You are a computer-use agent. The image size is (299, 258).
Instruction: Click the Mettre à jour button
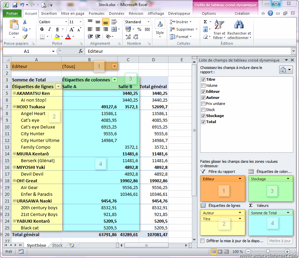tap(280, 241)
